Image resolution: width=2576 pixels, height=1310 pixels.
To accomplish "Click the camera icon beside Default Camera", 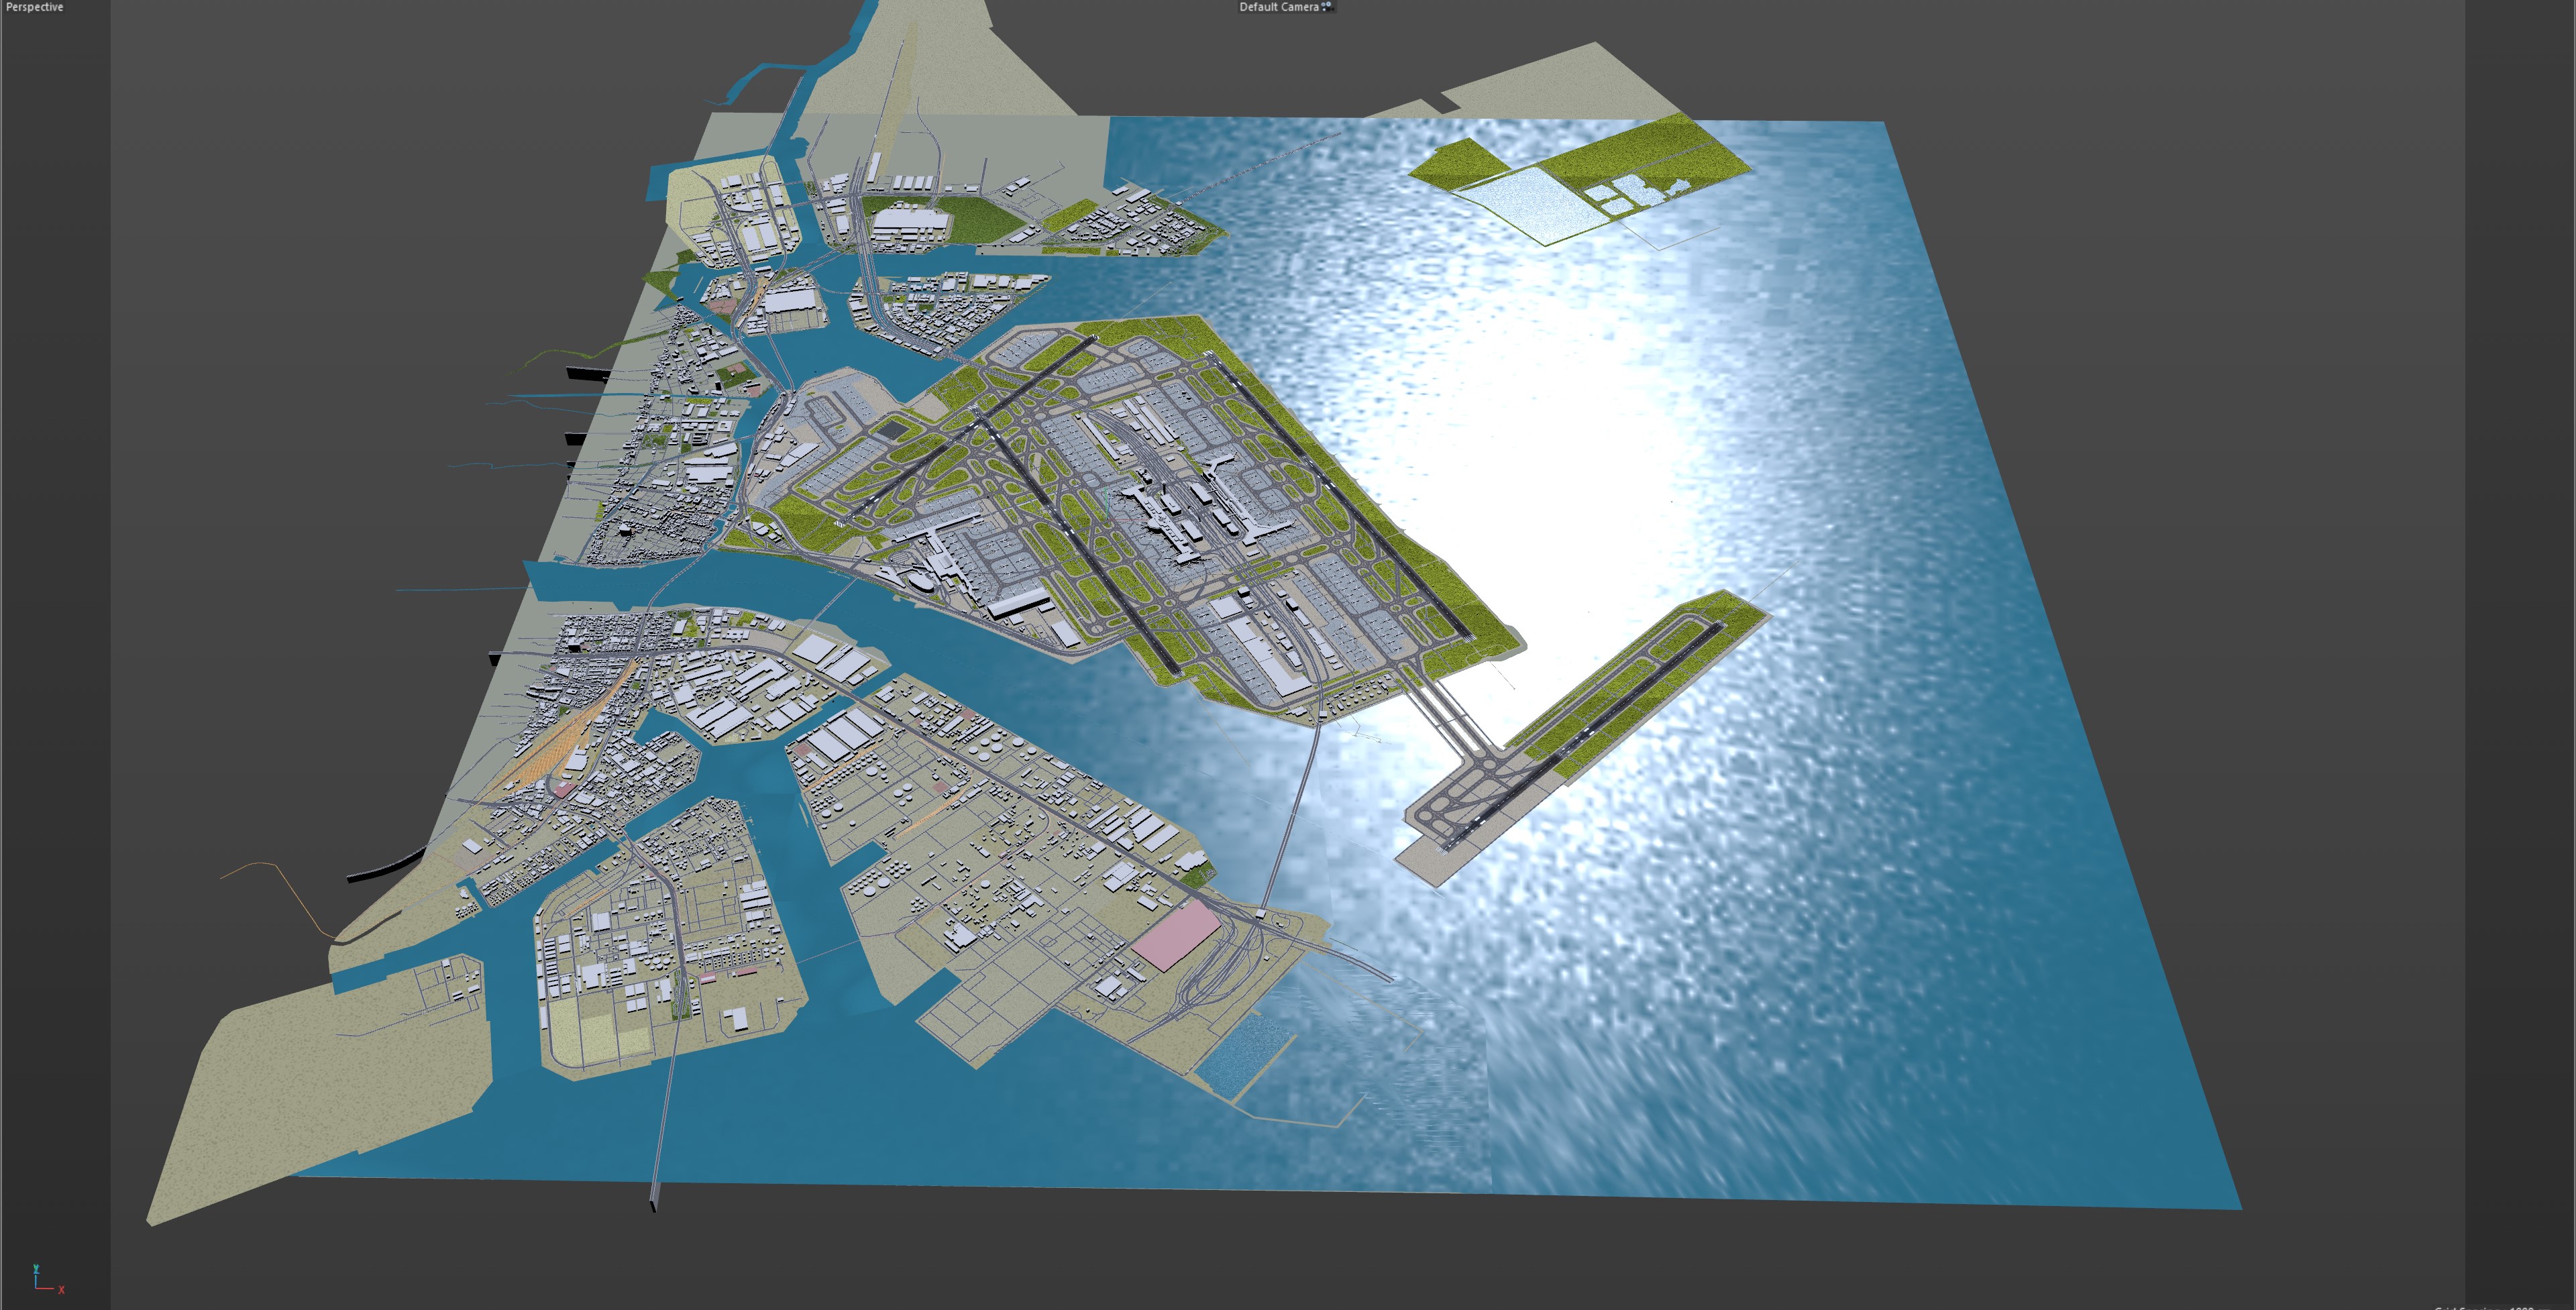I will [x=1327, y=7].
